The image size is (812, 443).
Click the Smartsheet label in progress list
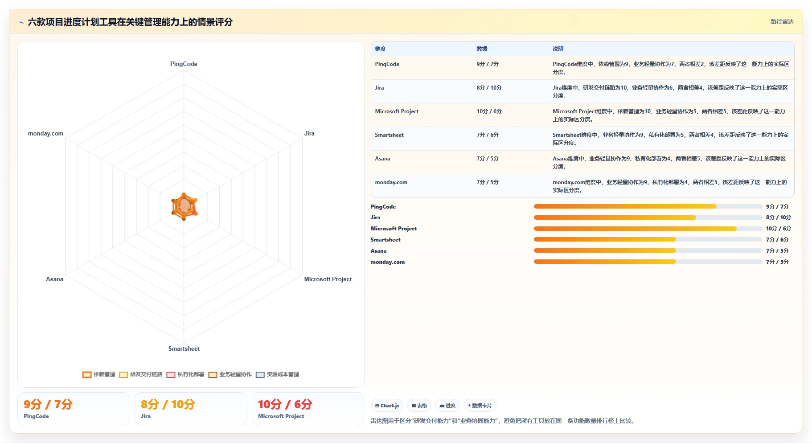385,240
